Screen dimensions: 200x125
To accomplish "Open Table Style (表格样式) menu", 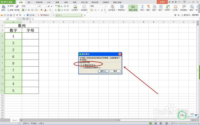I will pos(122,8).
